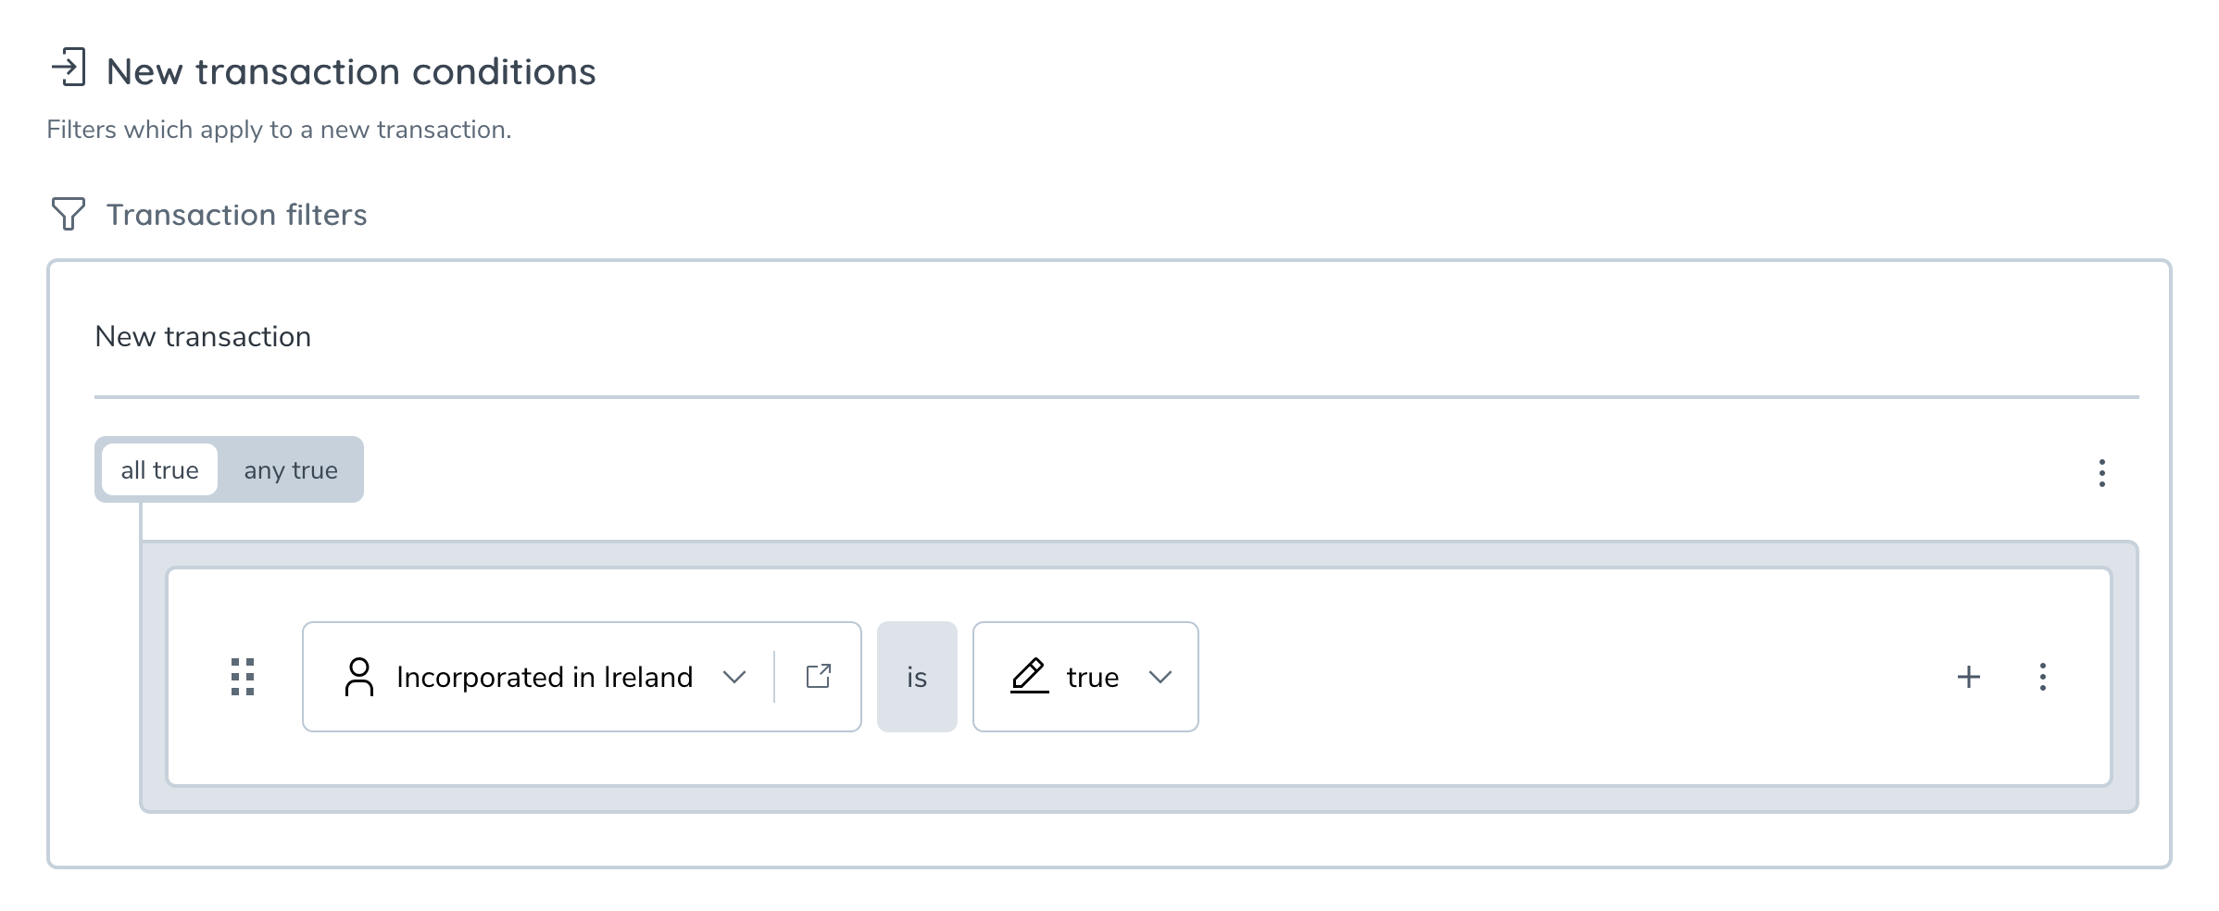
Task: Click the "Transaction filters" section label
Action: coord(236,215)
